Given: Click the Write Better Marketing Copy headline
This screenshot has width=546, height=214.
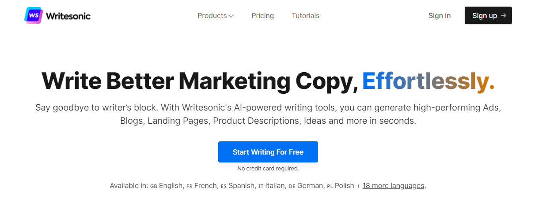Looking at the screenshot, I should [199, 81].
